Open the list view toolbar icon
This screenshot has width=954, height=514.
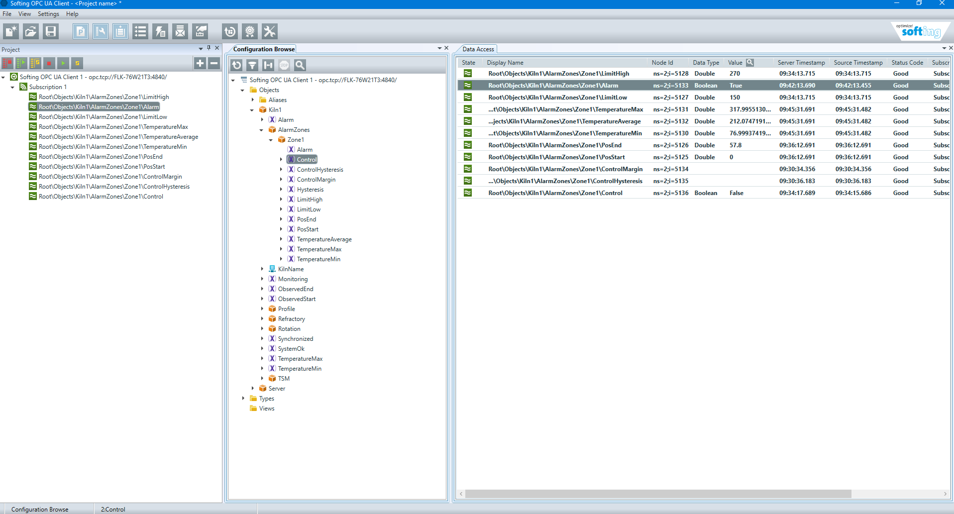tap(140, 32)
